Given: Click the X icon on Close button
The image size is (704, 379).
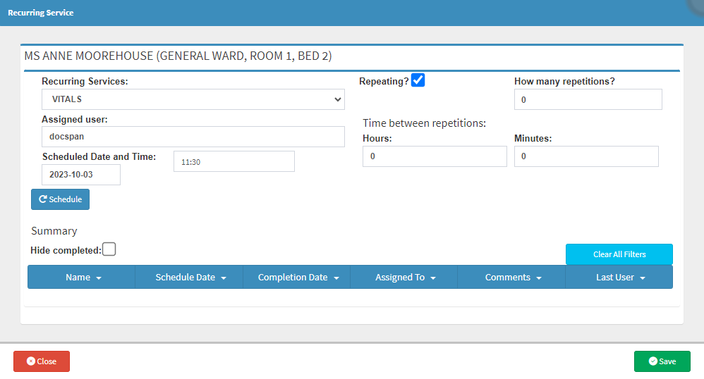Looking at the screenshot, I should pos(31,361).
